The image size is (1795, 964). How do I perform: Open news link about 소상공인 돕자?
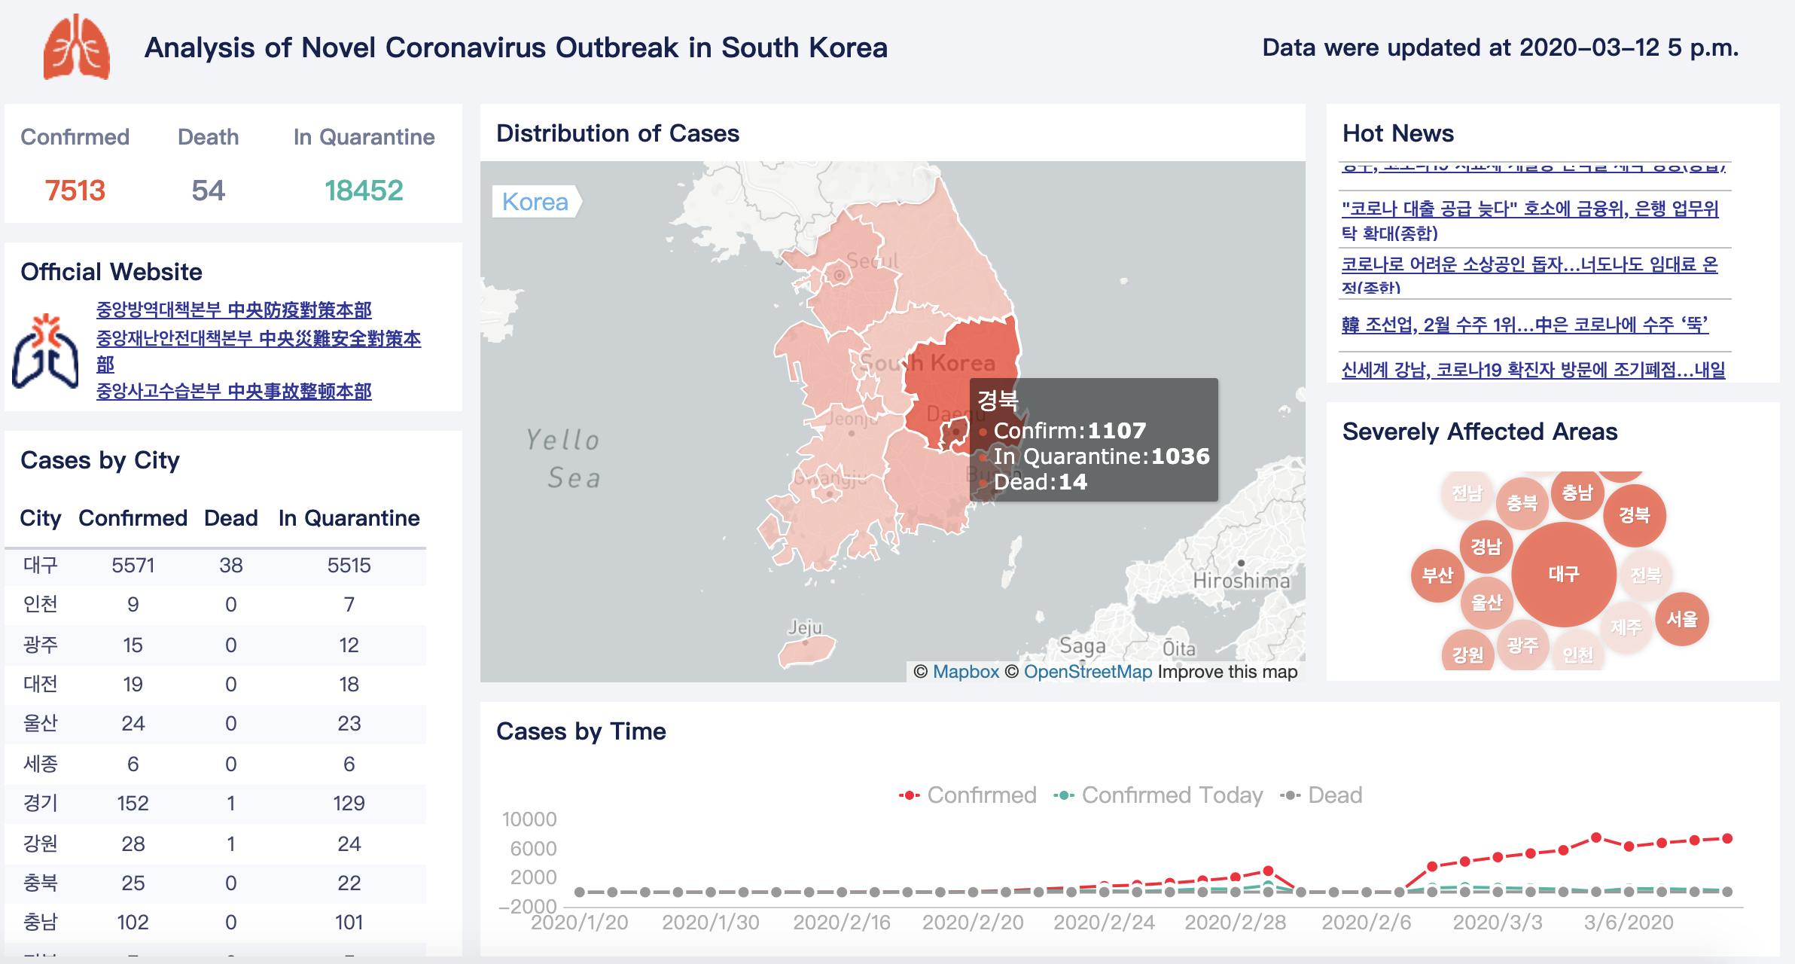click(x=1530, y=274)
